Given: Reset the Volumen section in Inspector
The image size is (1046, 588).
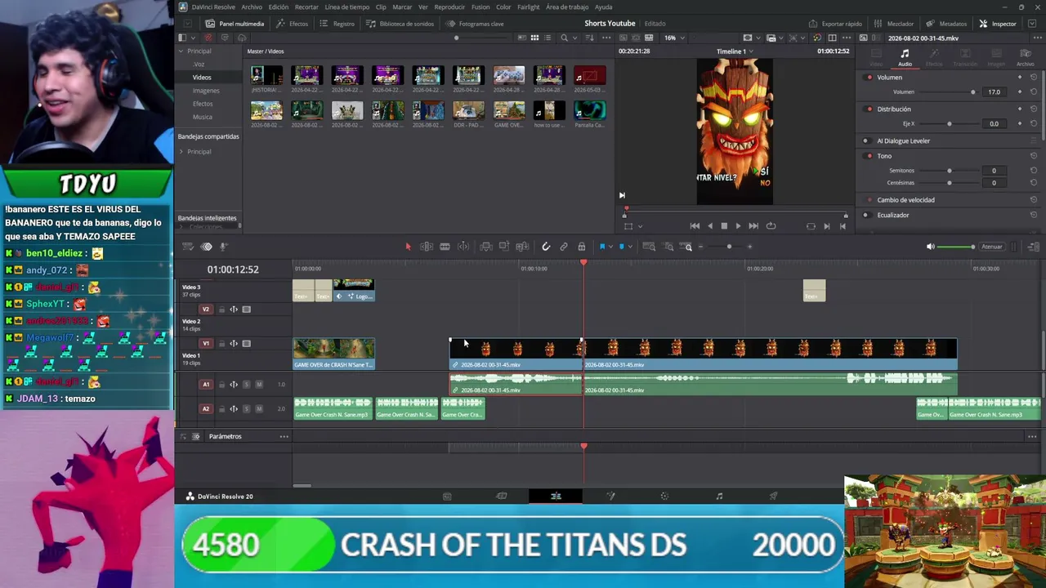Looking at the screenshot, I should (1034, 78).
